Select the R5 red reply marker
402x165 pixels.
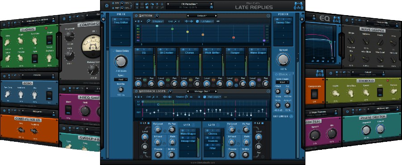pyautogui.click(x=233, y=37)
